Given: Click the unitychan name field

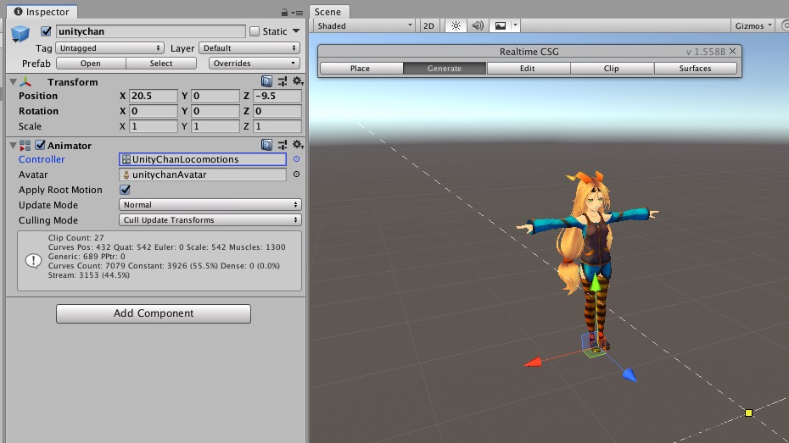Looking at the screenshot, I should 150,31.
